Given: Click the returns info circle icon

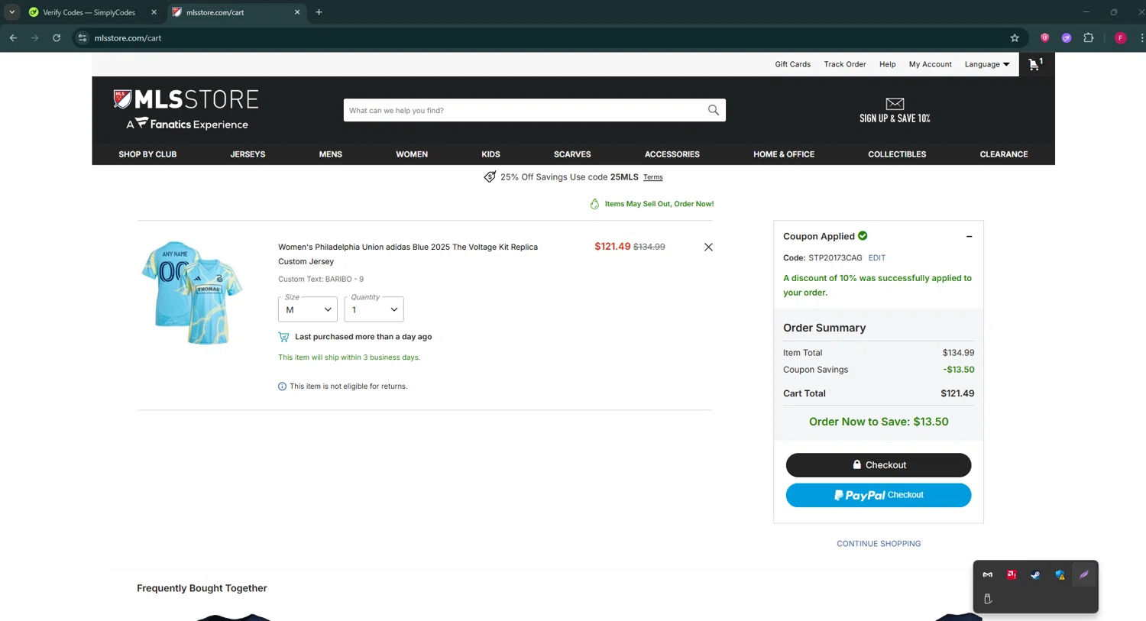Looking at the screenshot, I should pyautogui.click(x=282, y=387).
